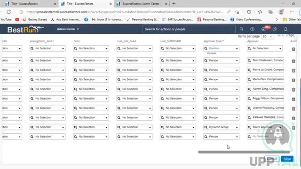Click the horizontal table scrollbar
The width and height of the screenshot is (301, 169).
[x=244, y=152]
